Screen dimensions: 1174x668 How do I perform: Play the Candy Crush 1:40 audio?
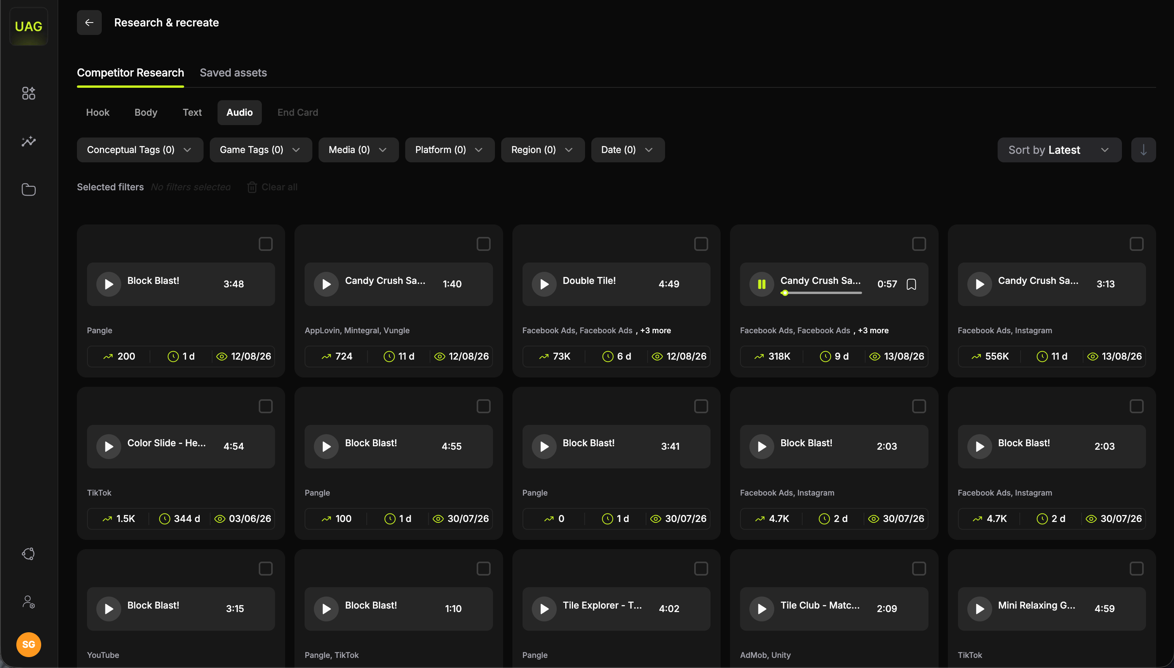(x=326, y=284)
